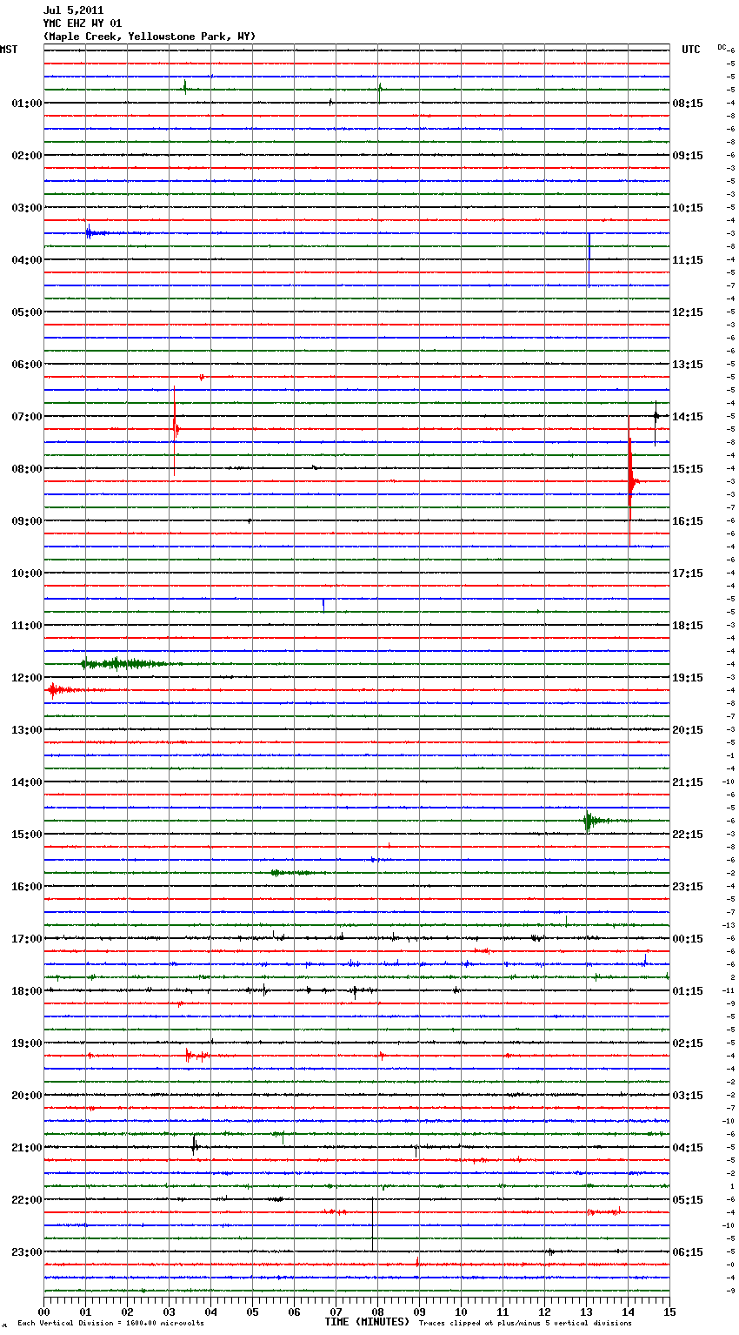
Task: Select the "23:00" MST time label
Action: point(27,1252)
